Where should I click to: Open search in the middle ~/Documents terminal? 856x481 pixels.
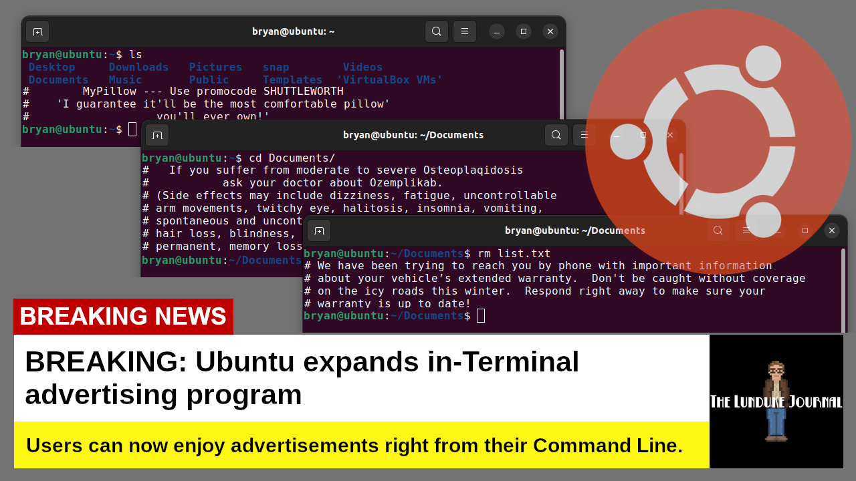tap(556, 135)
